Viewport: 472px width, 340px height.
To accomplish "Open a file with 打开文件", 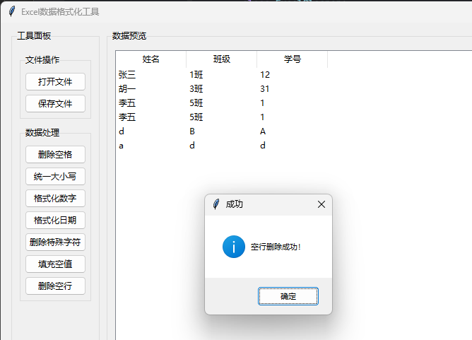I will click(x=55, y=81).
